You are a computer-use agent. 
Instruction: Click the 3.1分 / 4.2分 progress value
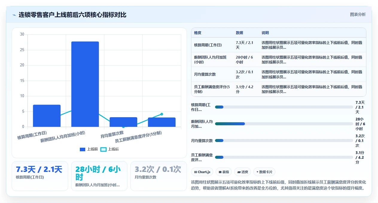(x=360, y=157)
